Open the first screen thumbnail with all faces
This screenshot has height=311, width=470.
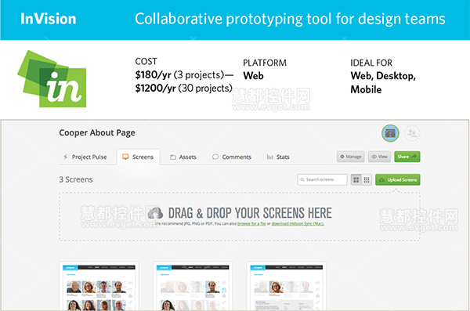point(99,286)
